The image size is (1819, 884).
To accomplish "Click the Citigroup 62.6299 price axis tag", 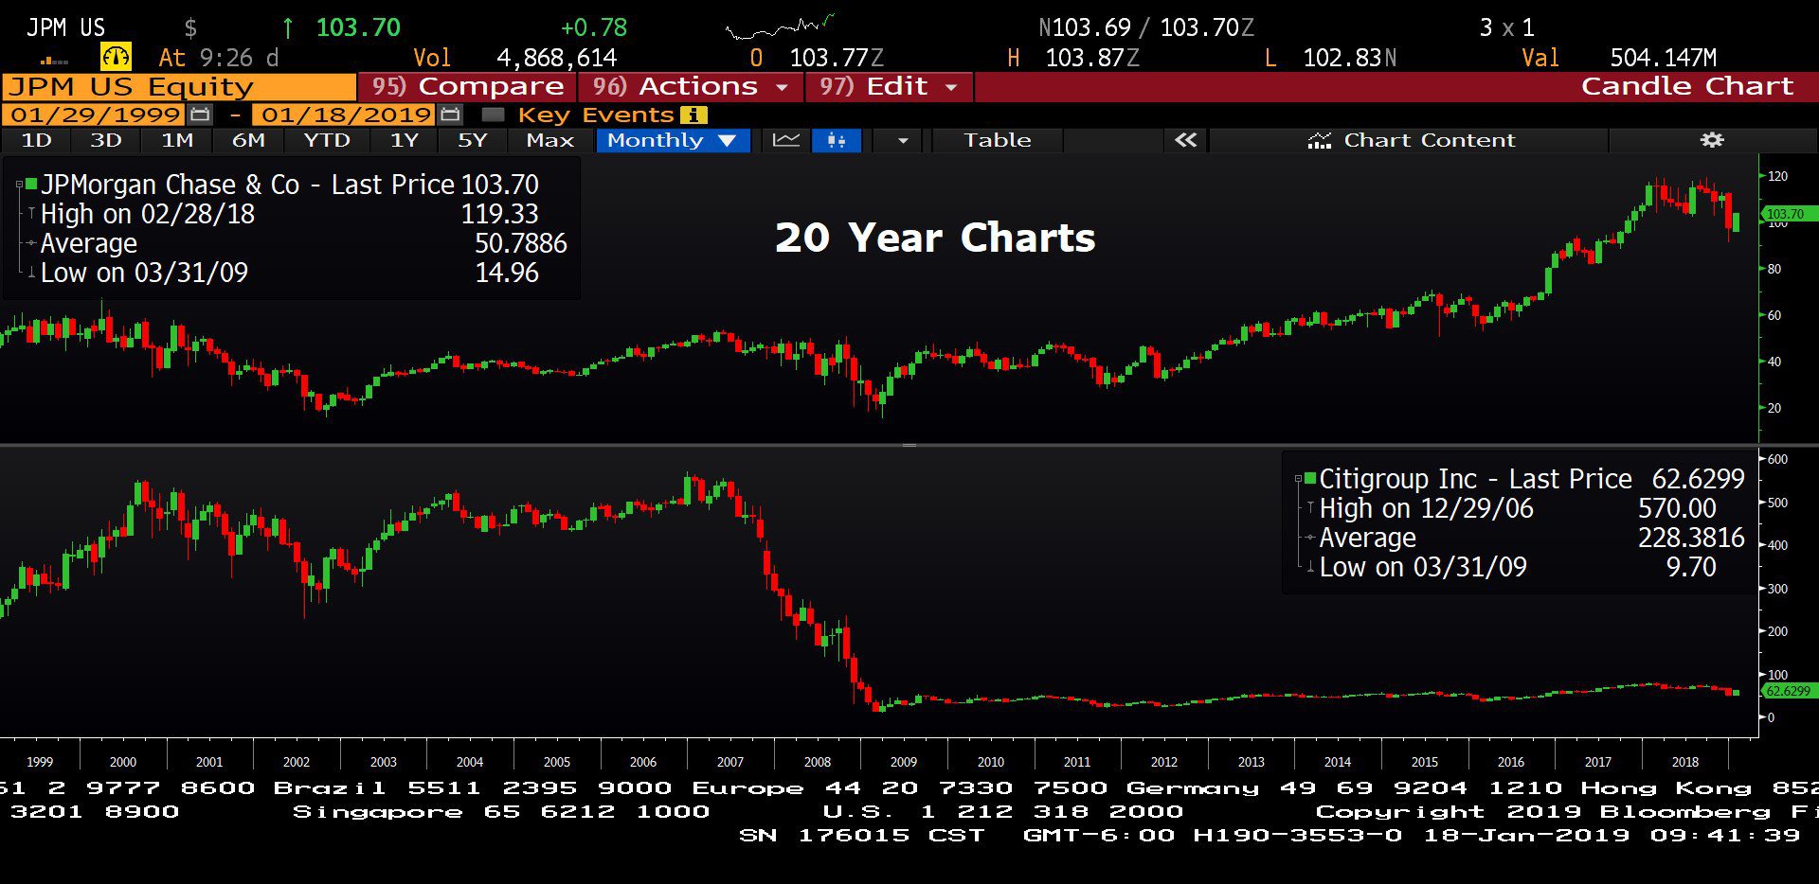I will (1788, 691).
